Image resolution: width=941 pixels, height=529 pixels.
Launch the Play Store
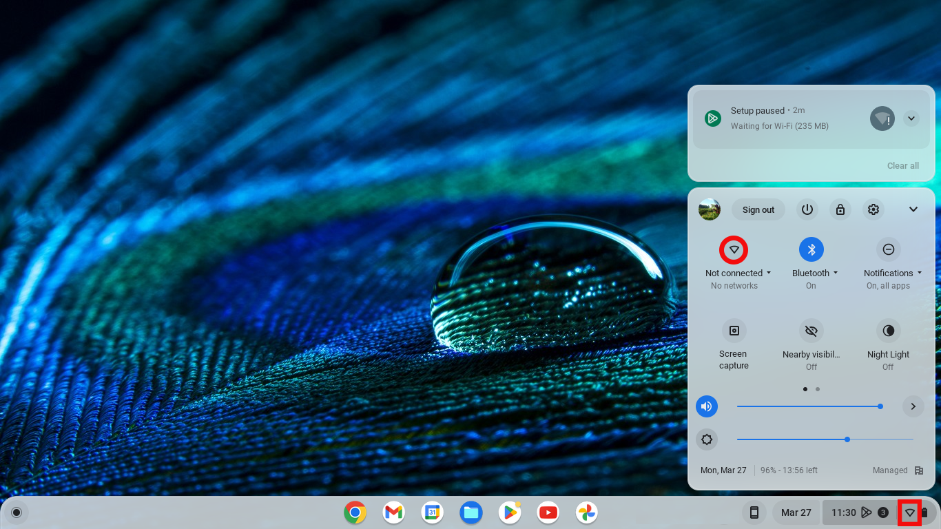pos(509,512)
